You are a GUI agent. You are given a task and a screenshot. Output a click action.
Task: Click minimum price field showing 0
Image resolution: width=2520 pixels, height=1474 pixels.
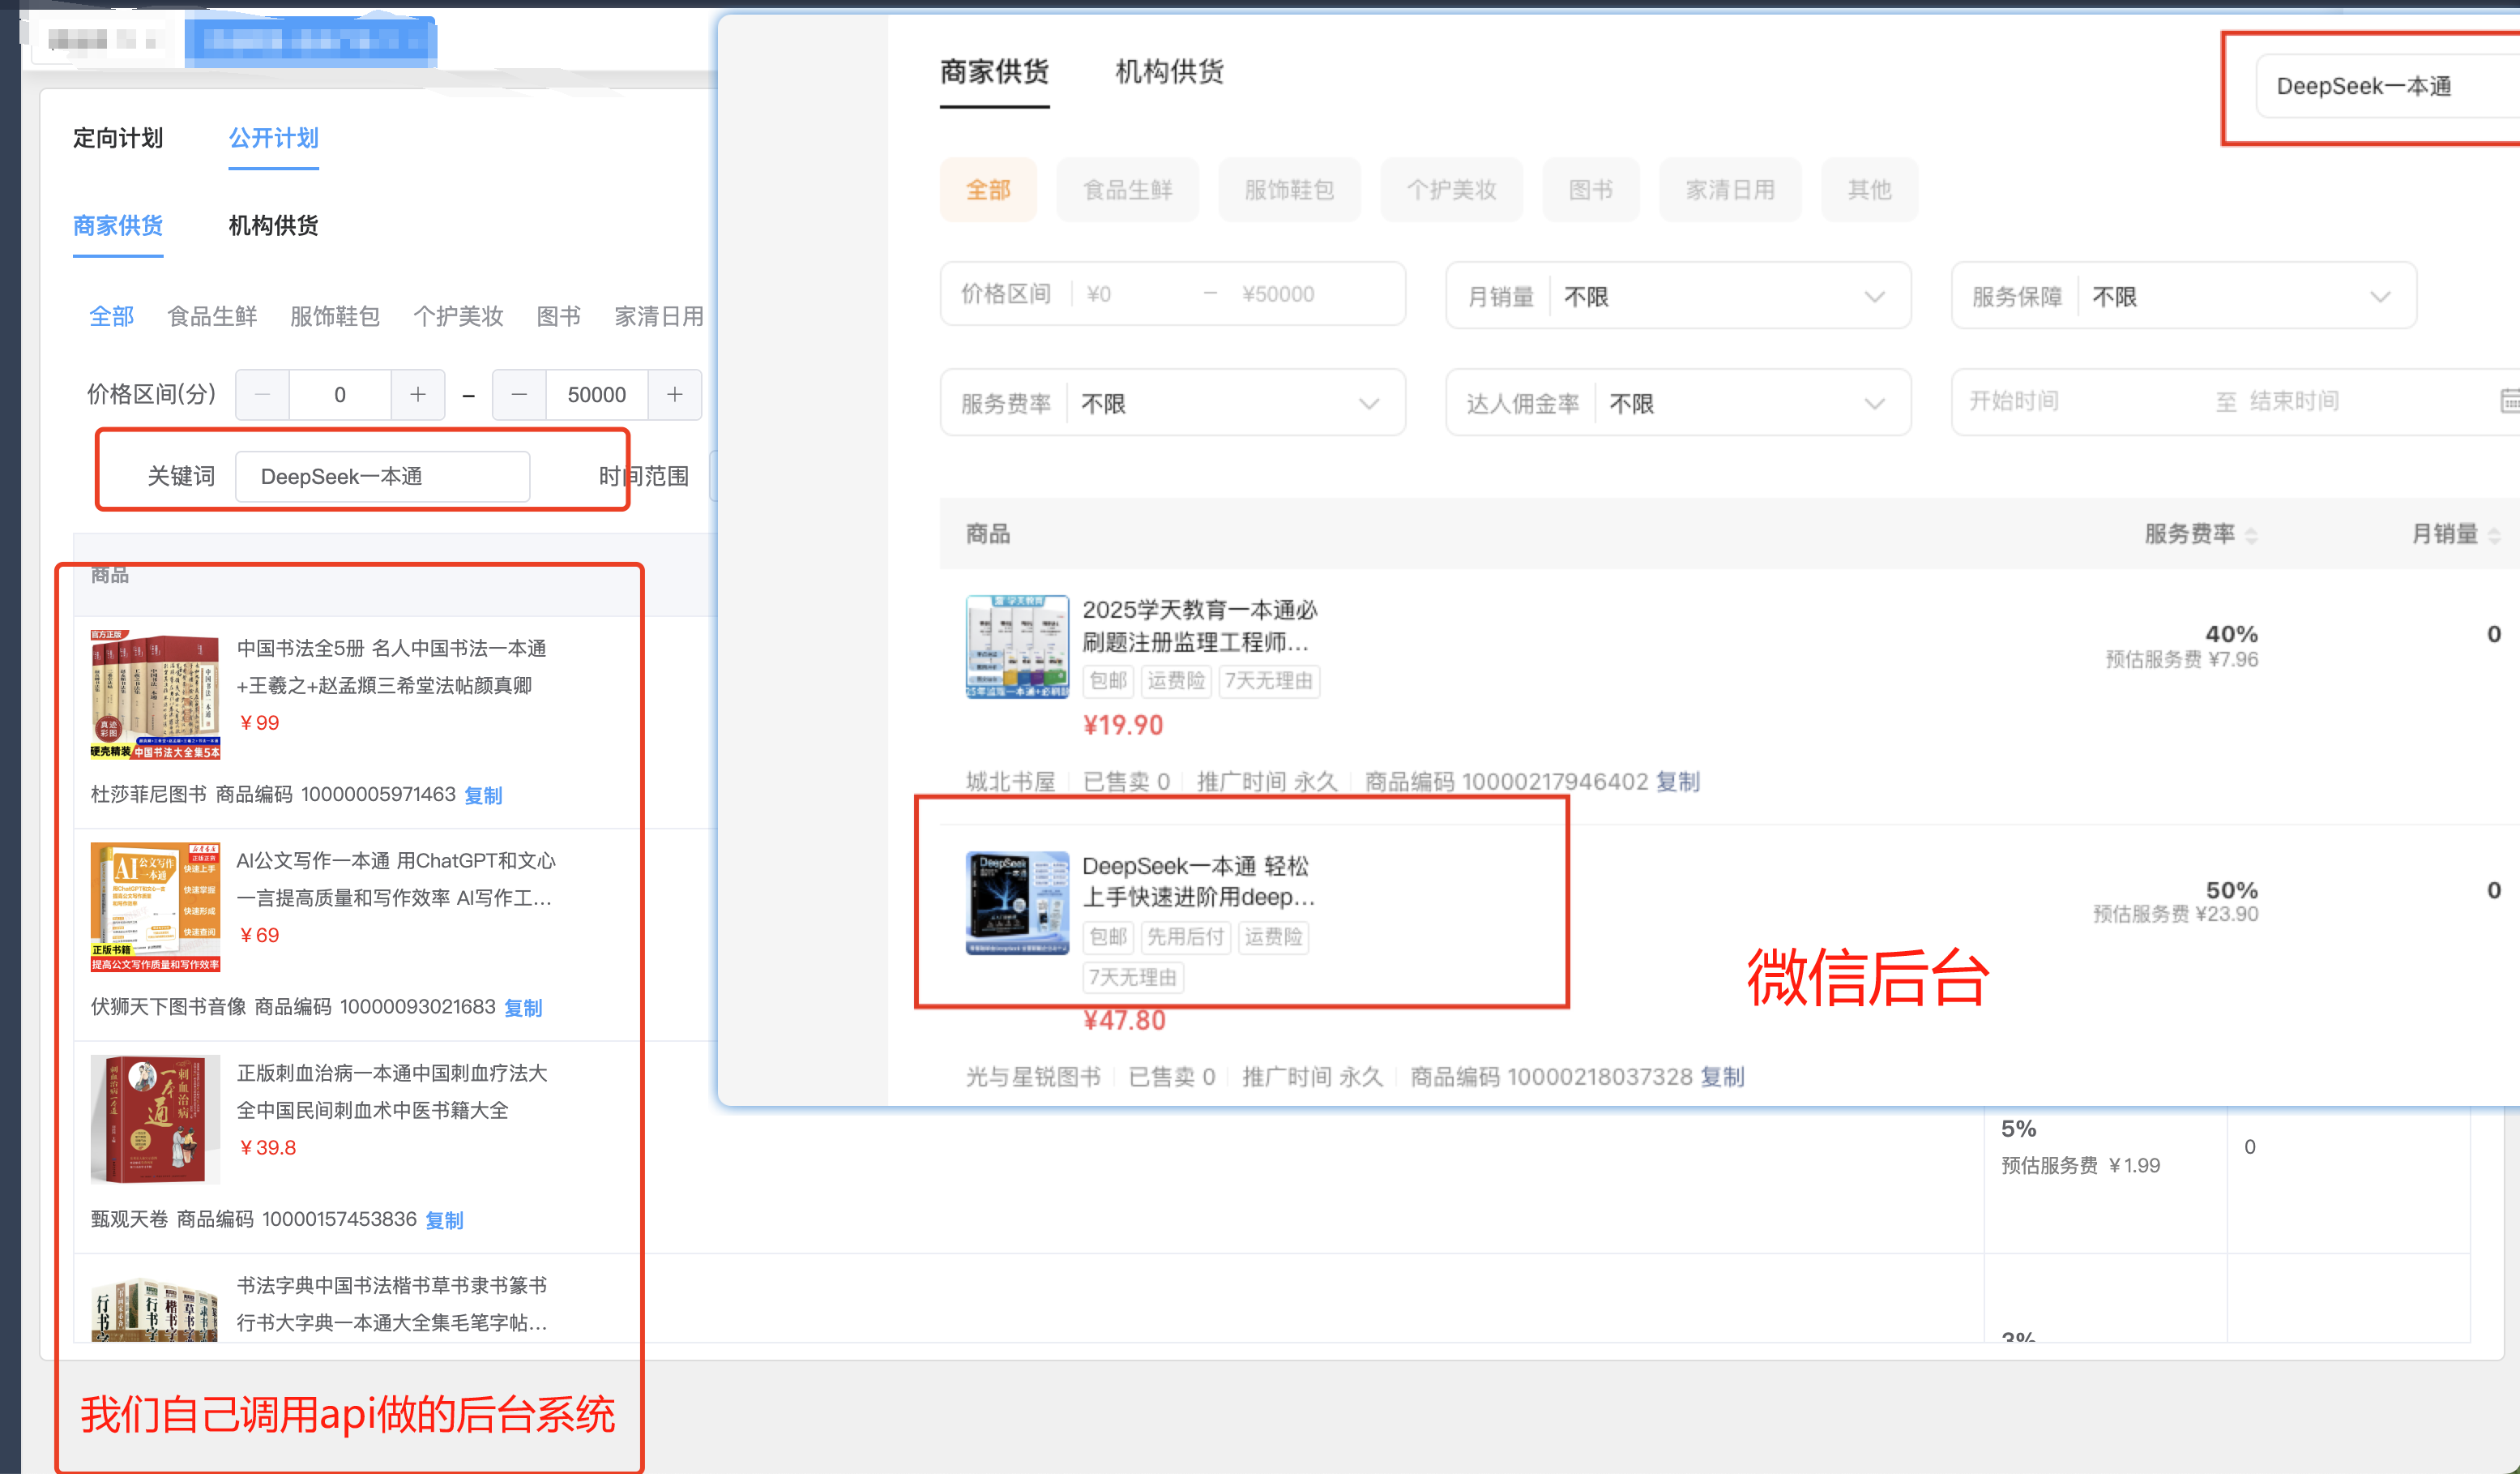click(x=340, y=394)
